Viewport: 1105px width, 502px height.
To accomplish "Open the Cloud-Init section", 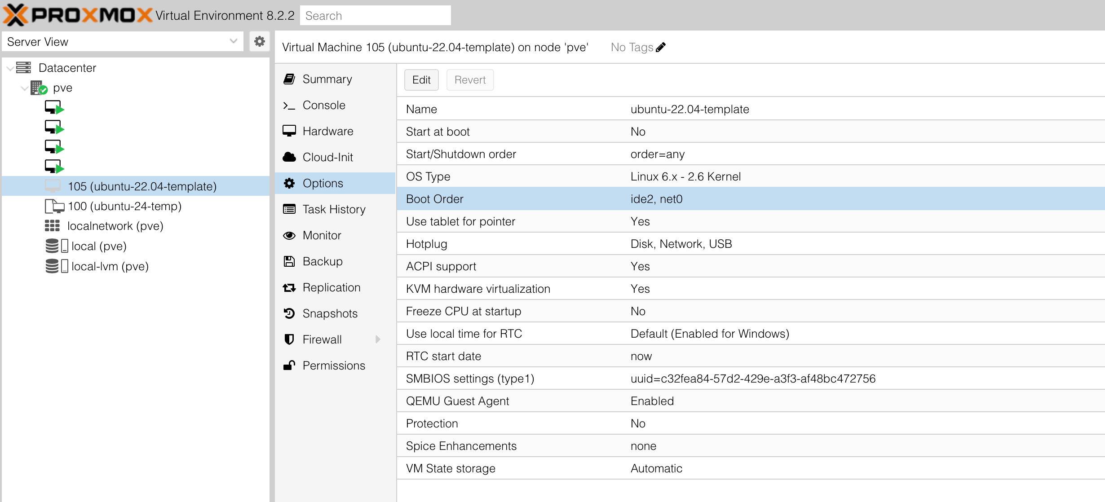I will tap(327, 157).
